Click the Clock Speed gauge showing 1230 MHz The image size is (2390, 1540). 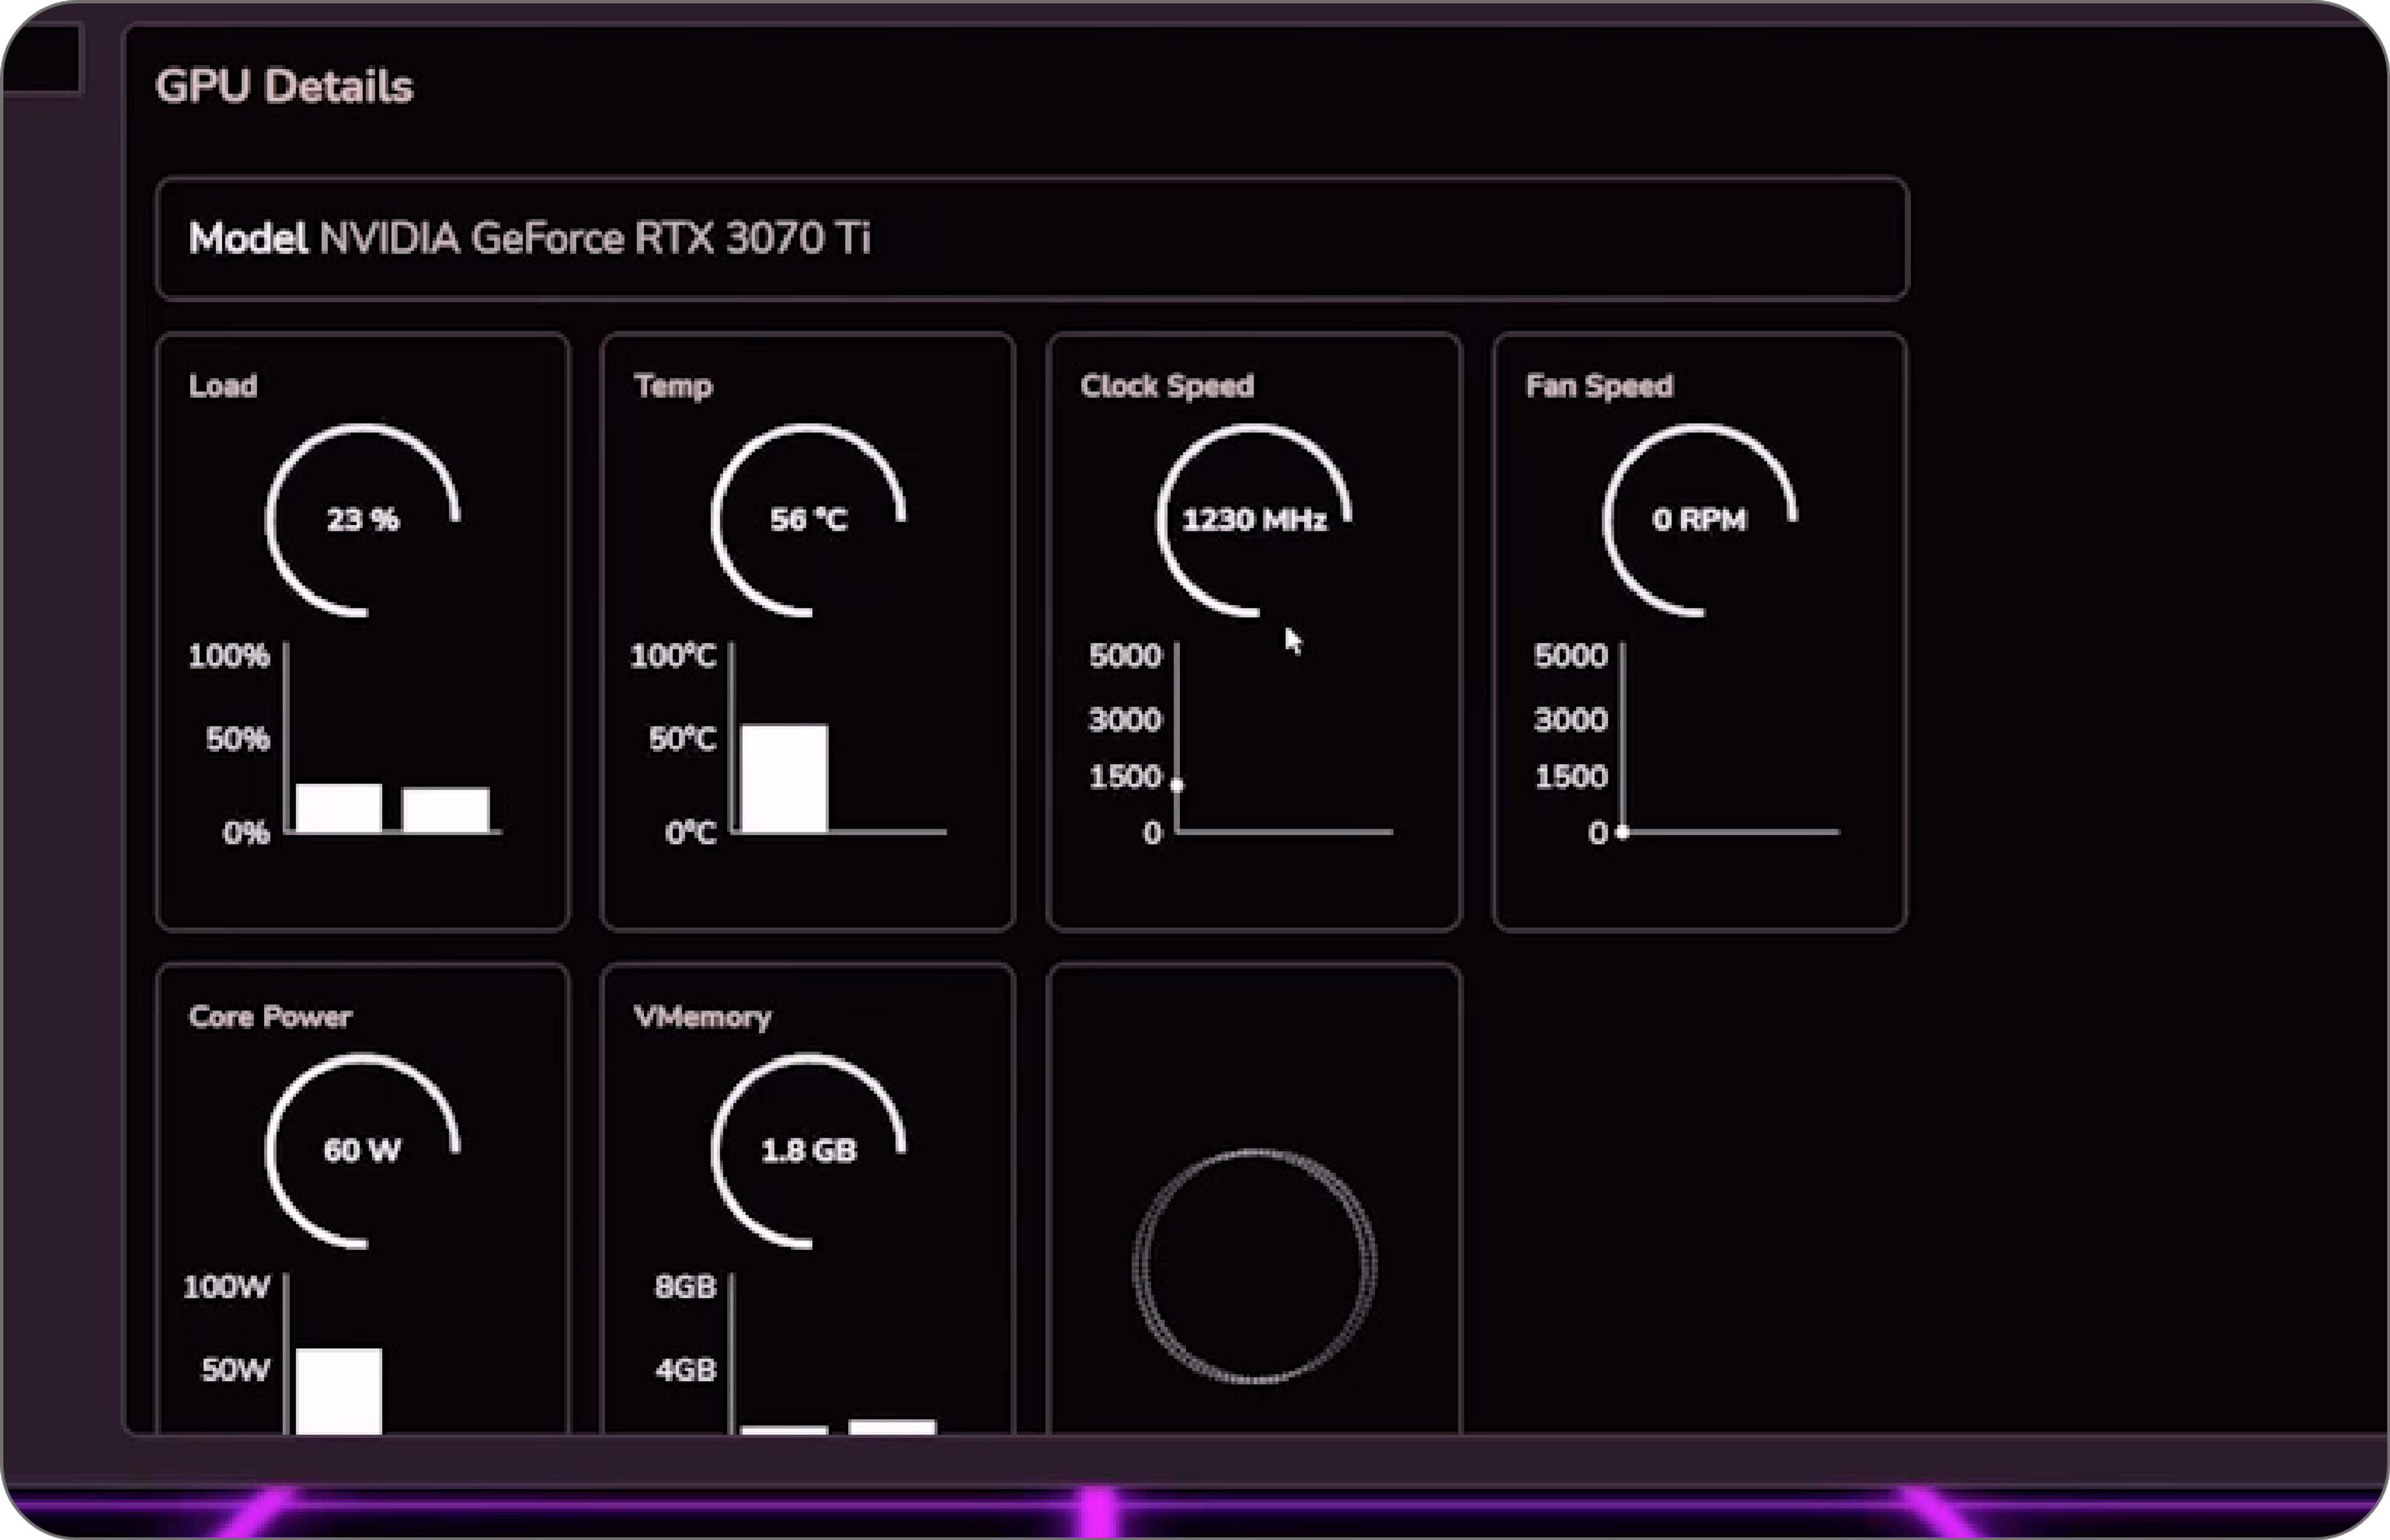click(1254, 520)
